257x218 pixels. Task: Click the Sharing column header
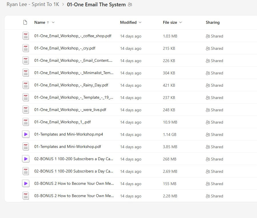point(212,22)
